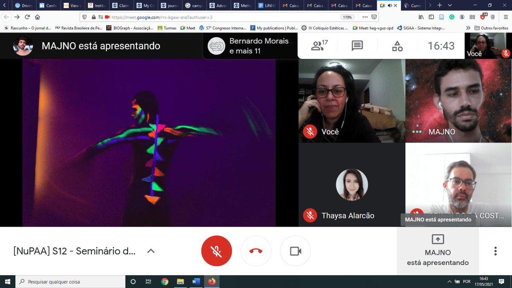This screenshot has height=288, width=512.
Task: Hang up the call
Action: (256, 251)
